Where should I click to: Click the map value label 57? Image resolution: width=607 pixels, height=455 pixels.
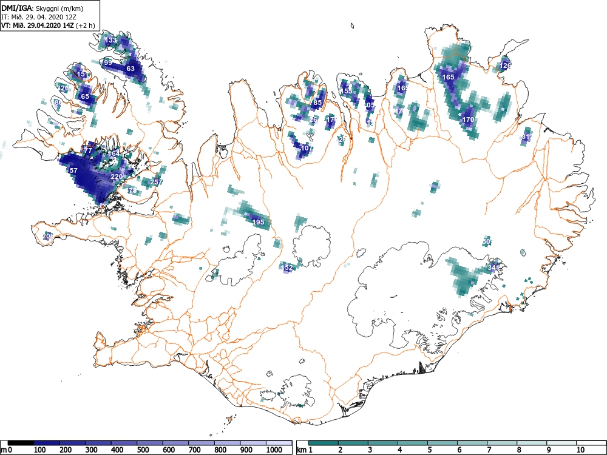pos(73,170)
